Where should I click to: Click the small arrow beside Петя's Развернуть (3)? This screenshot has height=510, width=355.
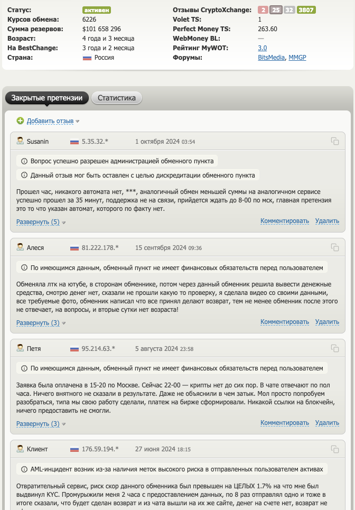point(64,424)
